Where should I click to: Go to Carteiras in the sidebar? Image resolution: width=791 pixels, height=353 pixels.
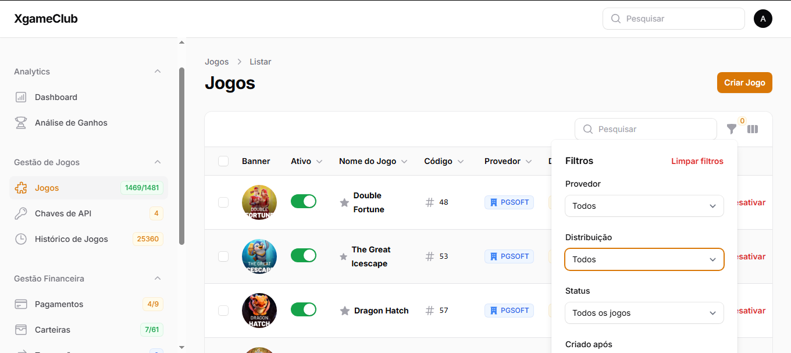[x=52, y=330]
